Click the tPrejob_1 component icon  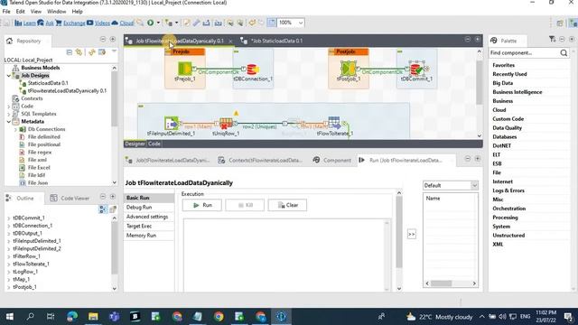pyautogui.click(x=184, y=69)
